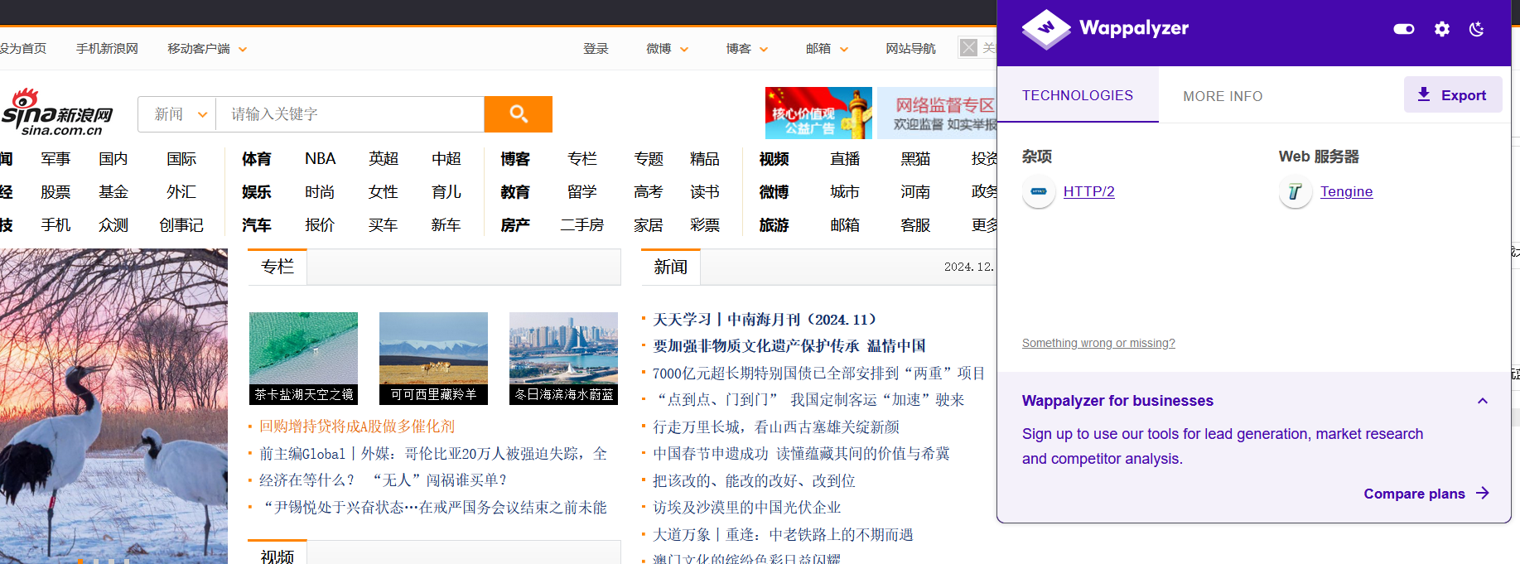Open the 彩票 section
Viewport: 1520px width, 564px height.
click(705, 225)
